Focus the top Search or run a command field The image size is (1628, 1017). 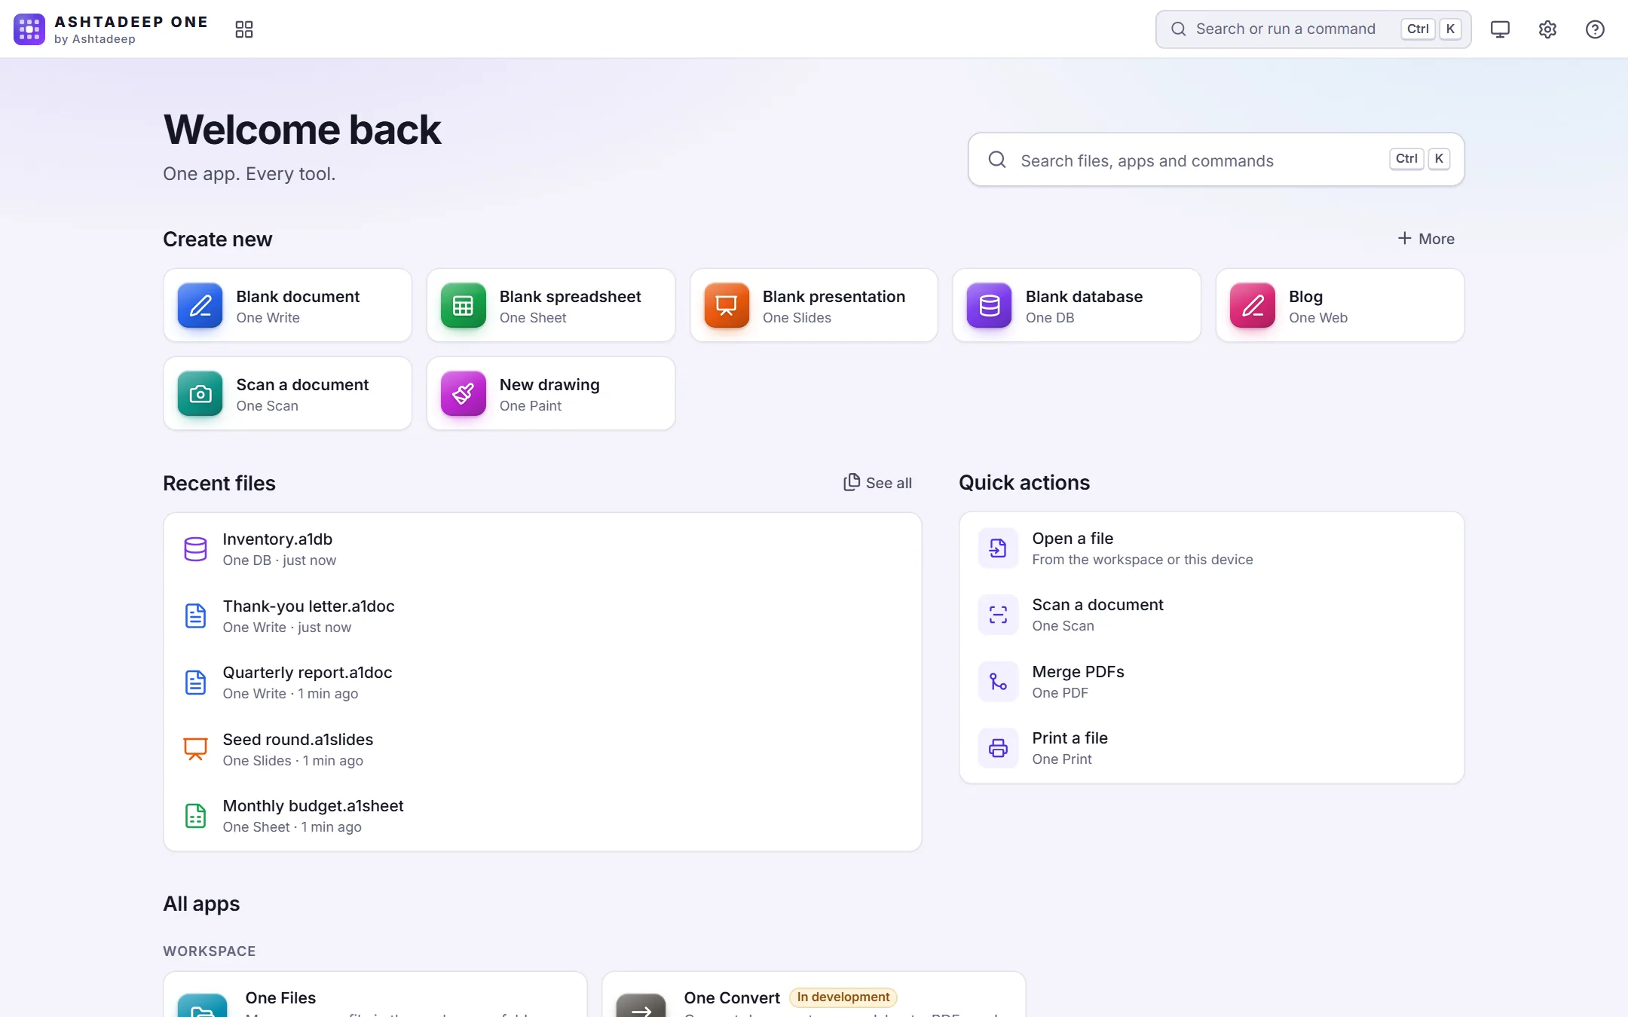1313,29
